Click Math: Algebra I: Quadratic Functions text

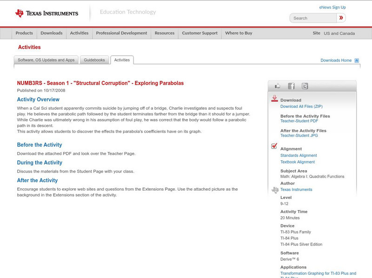pos(312,177)
